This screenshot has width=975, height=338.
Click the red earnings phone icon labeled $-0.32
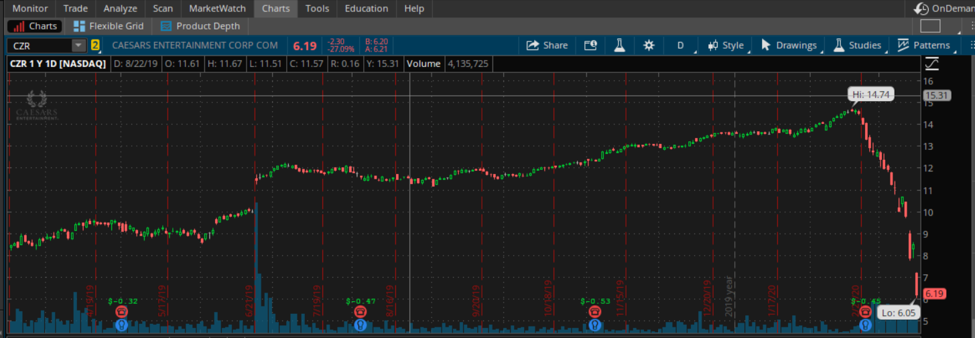121,312
